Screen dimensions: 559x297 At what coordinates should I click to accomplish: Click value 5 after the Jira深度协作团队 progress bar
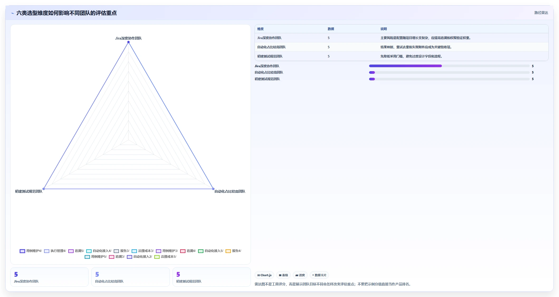click(533, 66)
